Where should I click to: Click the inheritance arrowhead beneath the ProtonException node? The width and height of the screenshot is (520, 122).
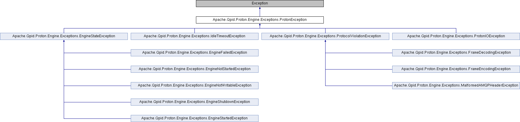tap(260, 25)
